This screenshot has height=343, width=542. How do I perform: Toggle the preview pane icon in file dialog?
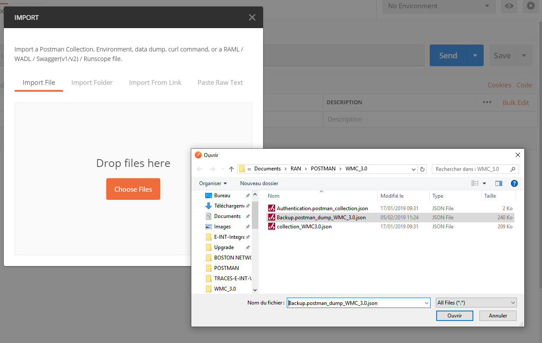tap(498, 183)
